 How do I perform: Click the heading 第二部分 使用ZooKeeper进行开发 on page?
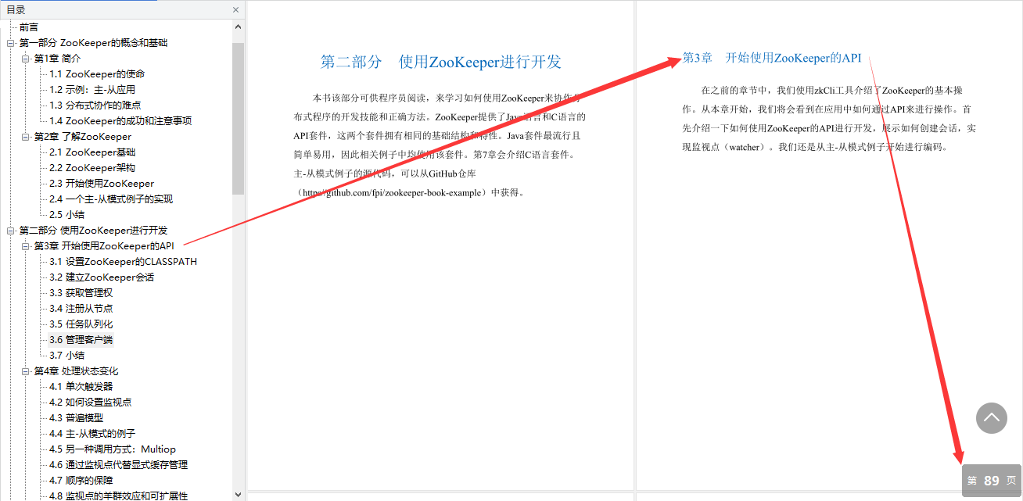click(x=441, y=63)
